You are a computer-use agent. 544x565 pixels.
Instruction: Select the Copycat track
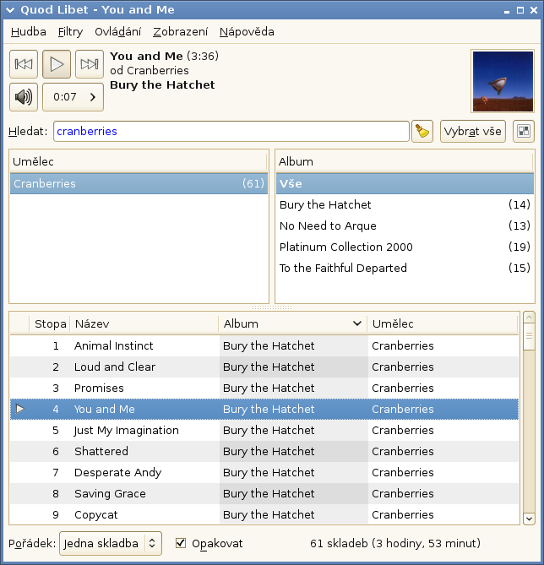[264, 514]
